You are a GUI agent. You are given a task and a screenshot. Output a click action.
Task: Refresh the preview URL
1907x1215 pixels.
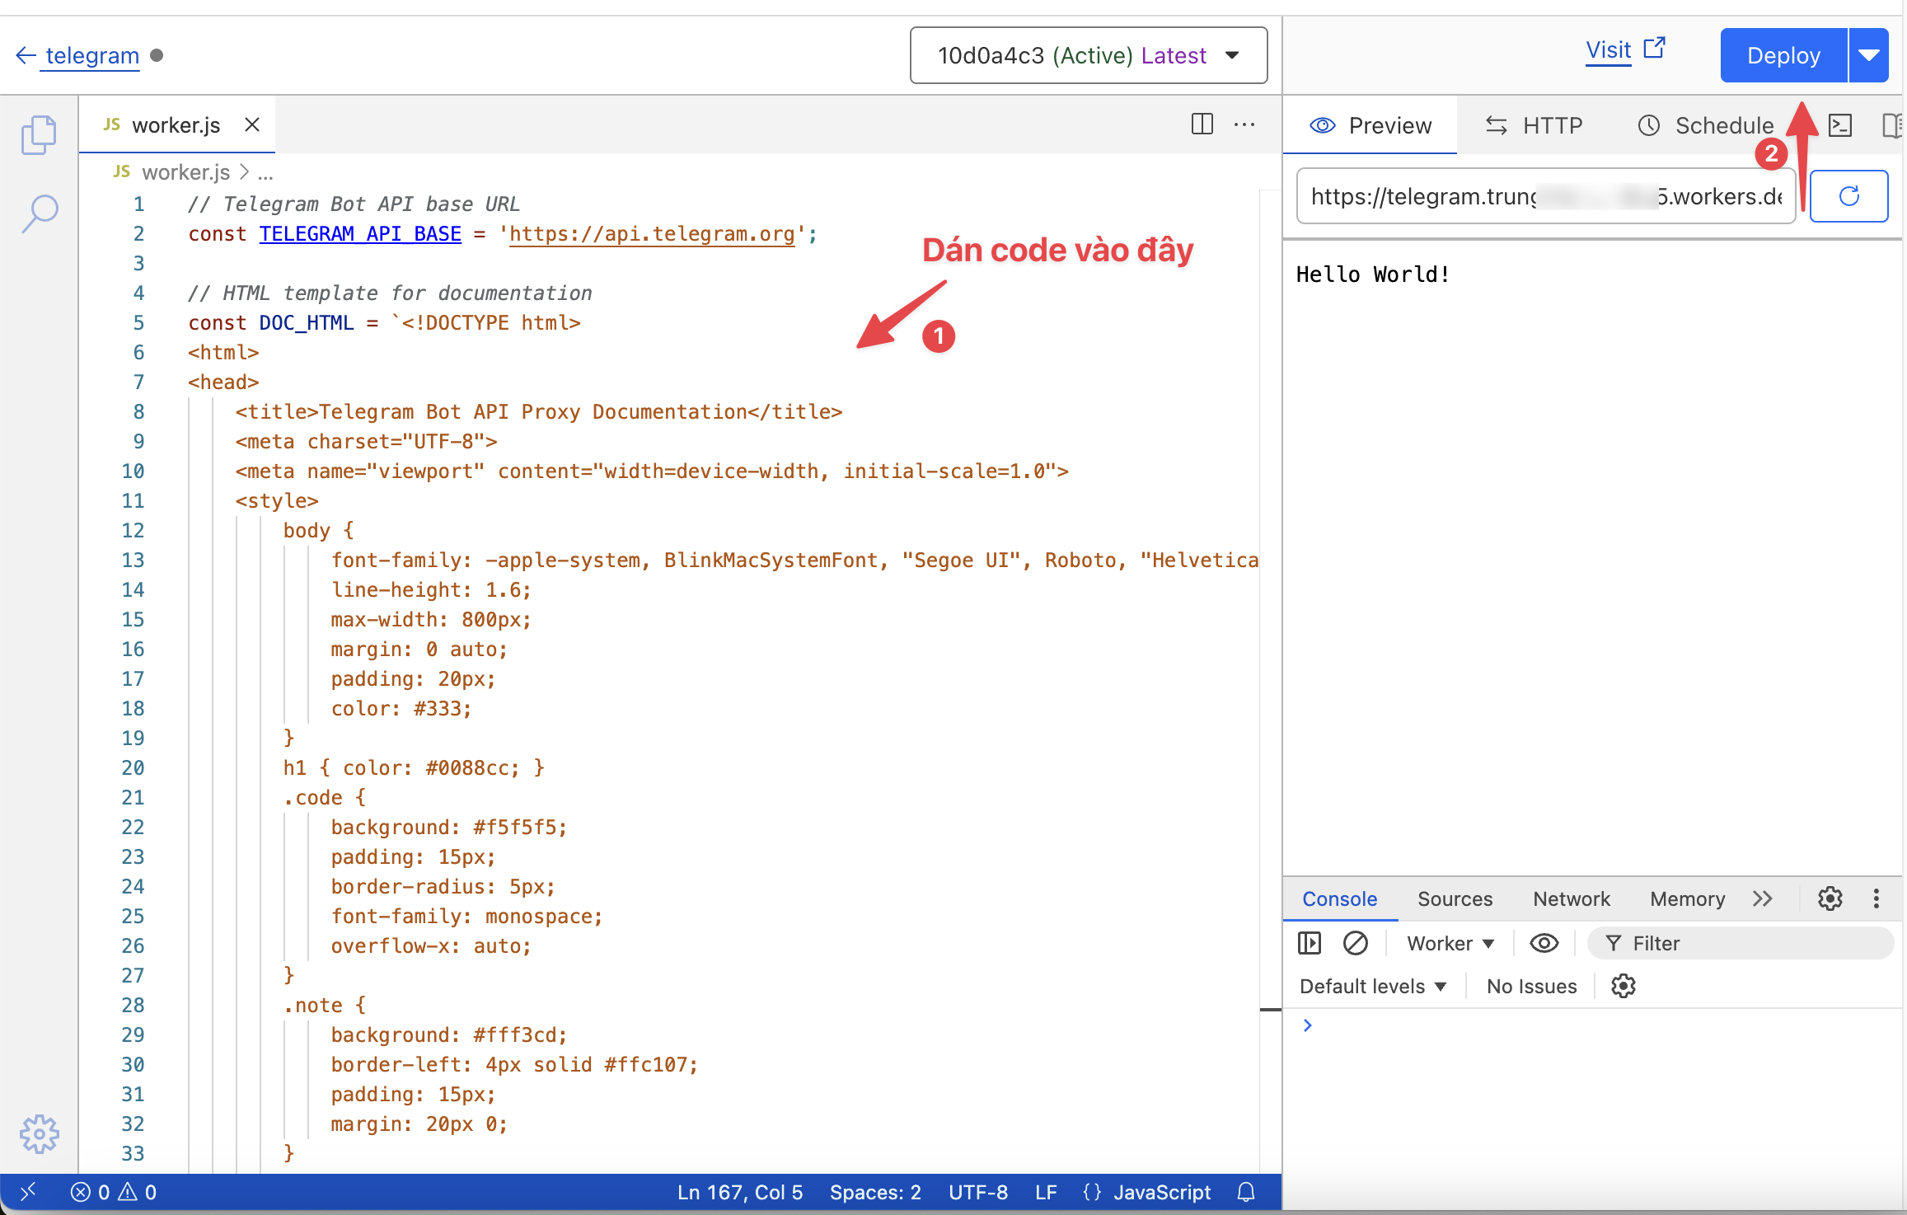pyautogui.click(x=1848, y=196)
